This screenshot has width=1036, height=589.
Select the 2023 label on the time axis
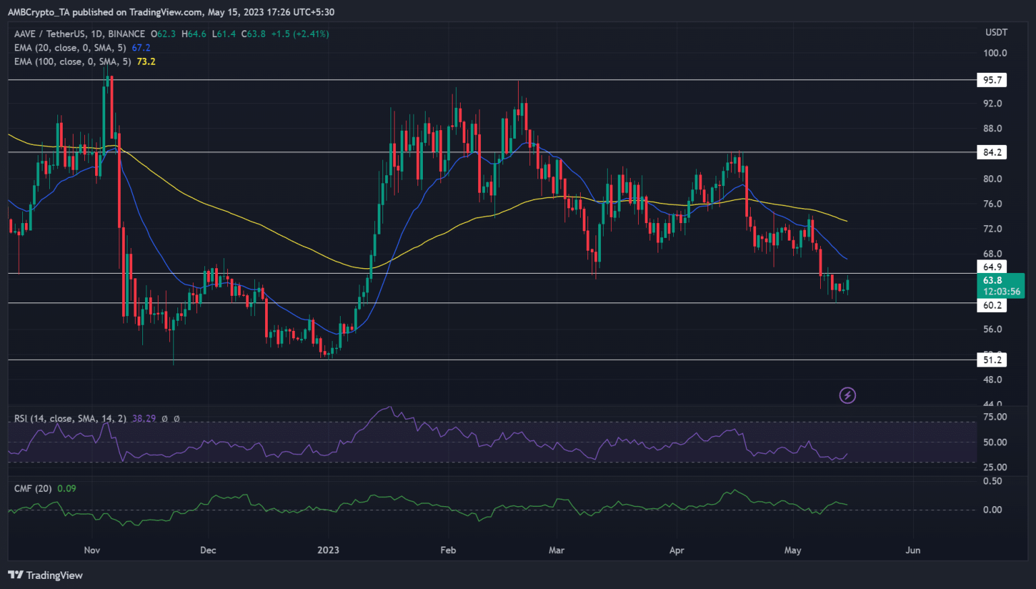click(x=328, y=550)
